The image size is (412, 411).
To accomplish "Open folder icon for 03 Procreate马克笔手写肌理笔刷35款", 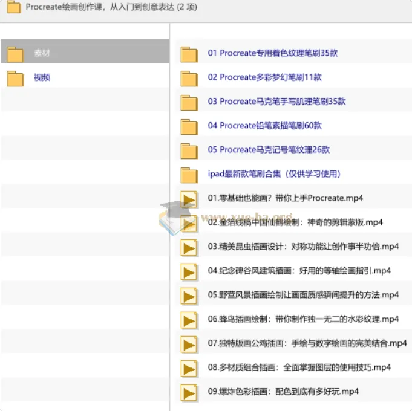I will pos(189,103).
